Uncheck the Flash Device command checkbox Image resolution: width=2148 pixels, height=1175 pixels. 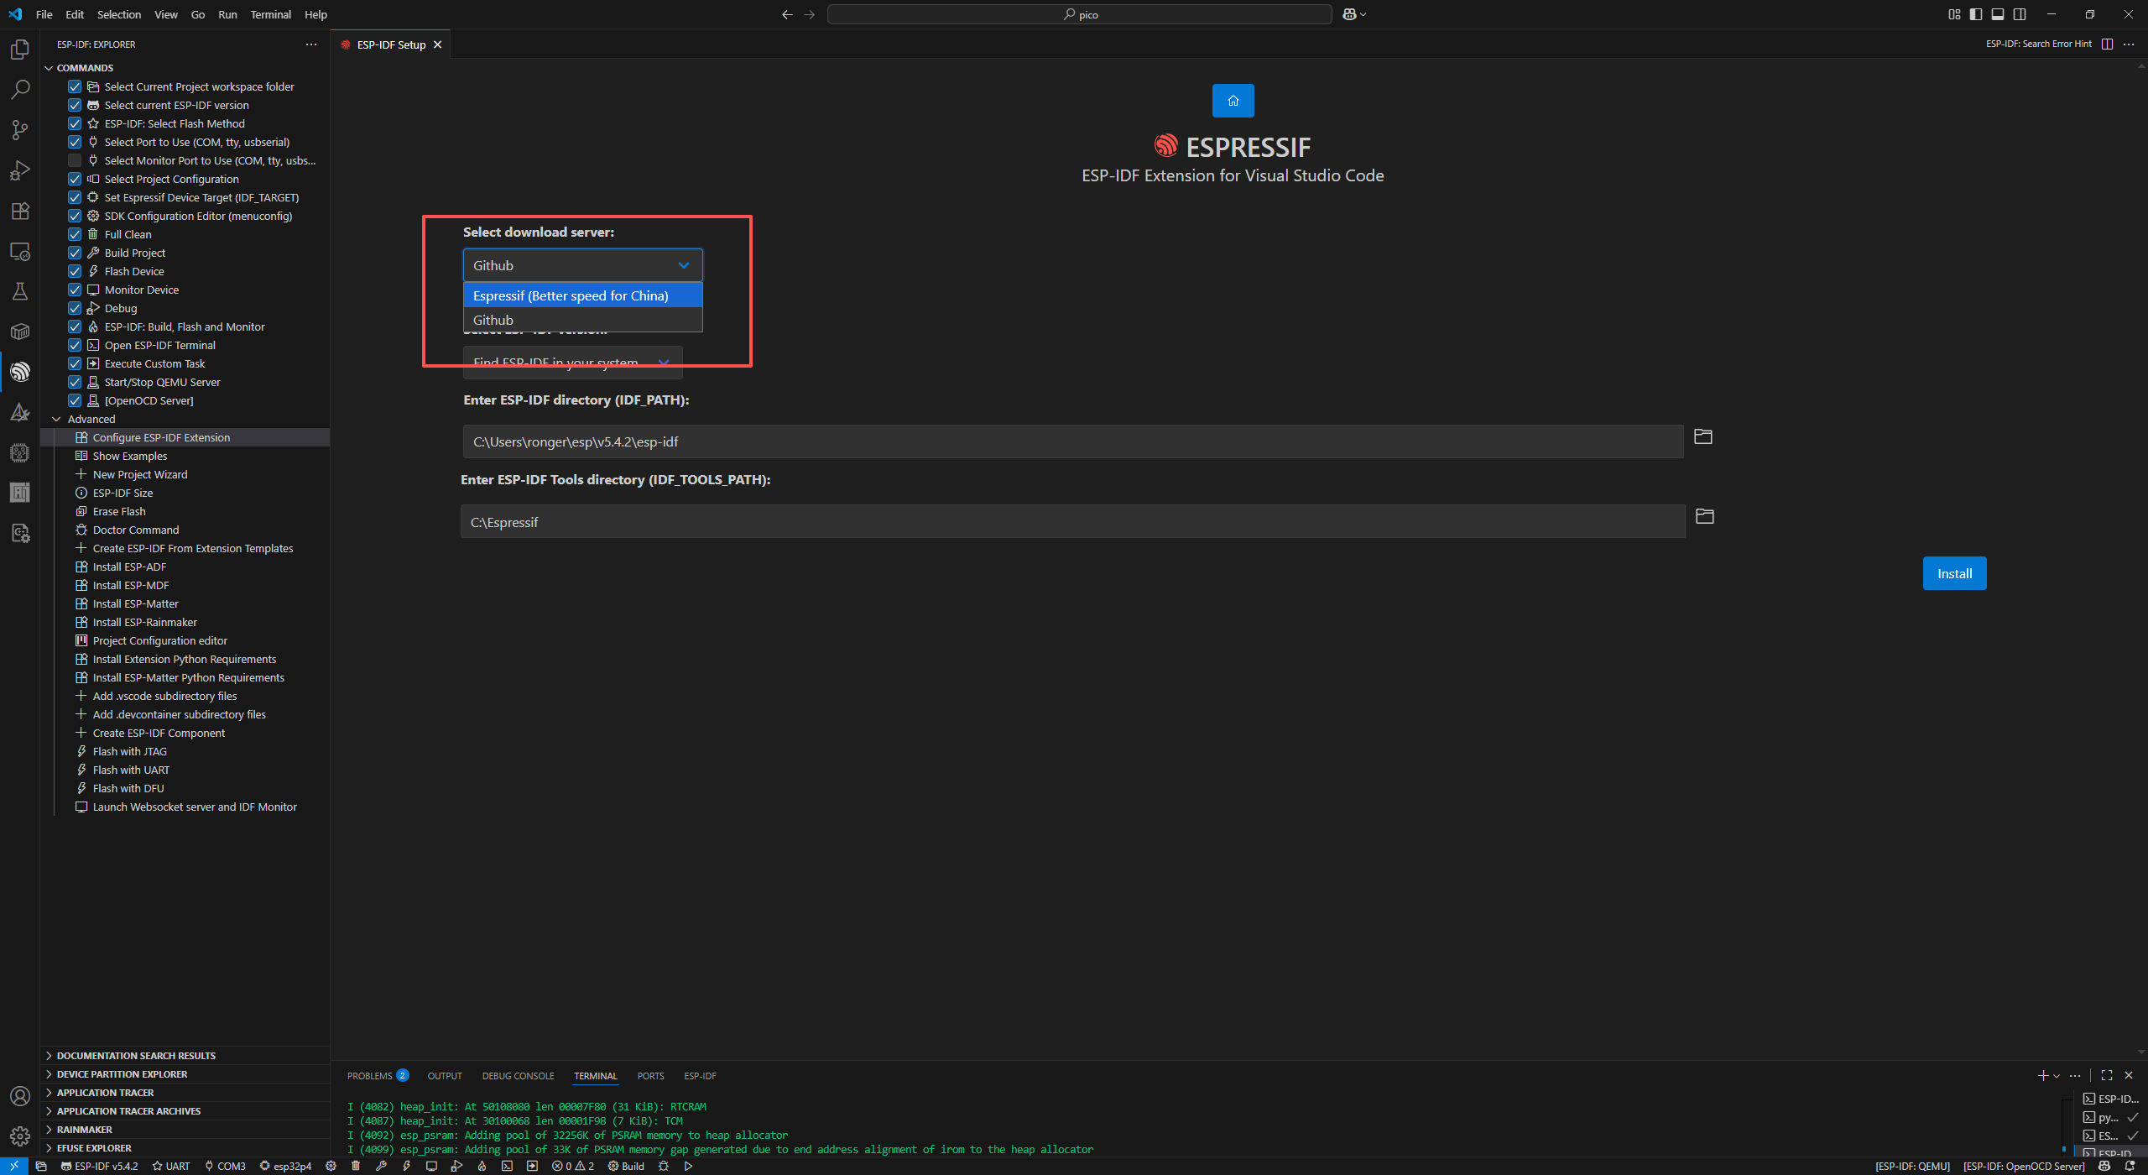pyautogui.click(x=75, y=271)
